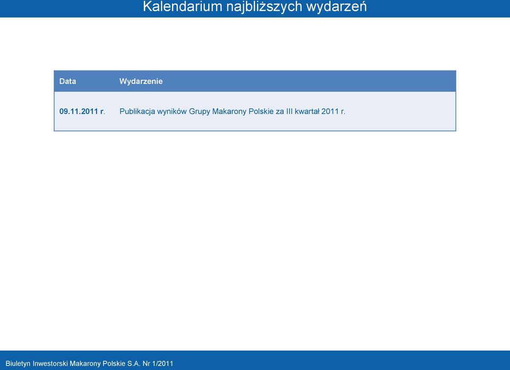The height and width of the screenshot is (370, 510).
Task: Click the title 'Kalendarium najbliższych wydarzeń'
Action: click(254, 7)
